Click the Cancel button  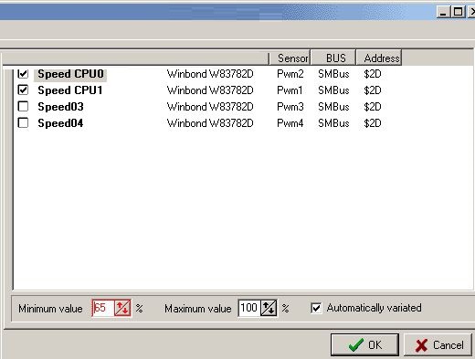pyautogui.click(x=438, y=344)
